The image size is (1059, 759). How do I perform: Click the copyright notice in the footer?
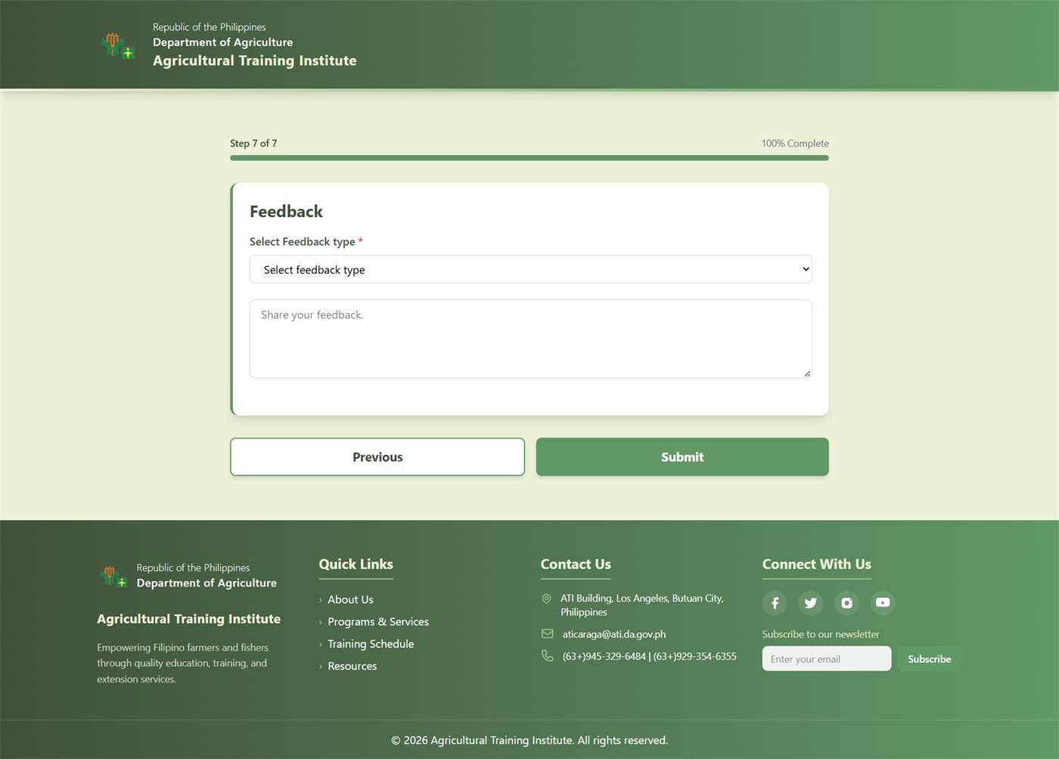point(529,740)
